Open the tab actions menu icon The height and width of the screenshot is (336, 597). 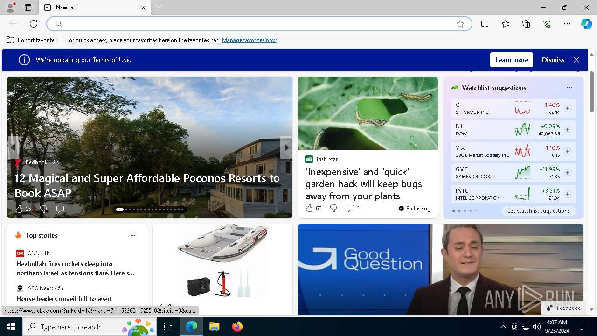coord(28,7)
